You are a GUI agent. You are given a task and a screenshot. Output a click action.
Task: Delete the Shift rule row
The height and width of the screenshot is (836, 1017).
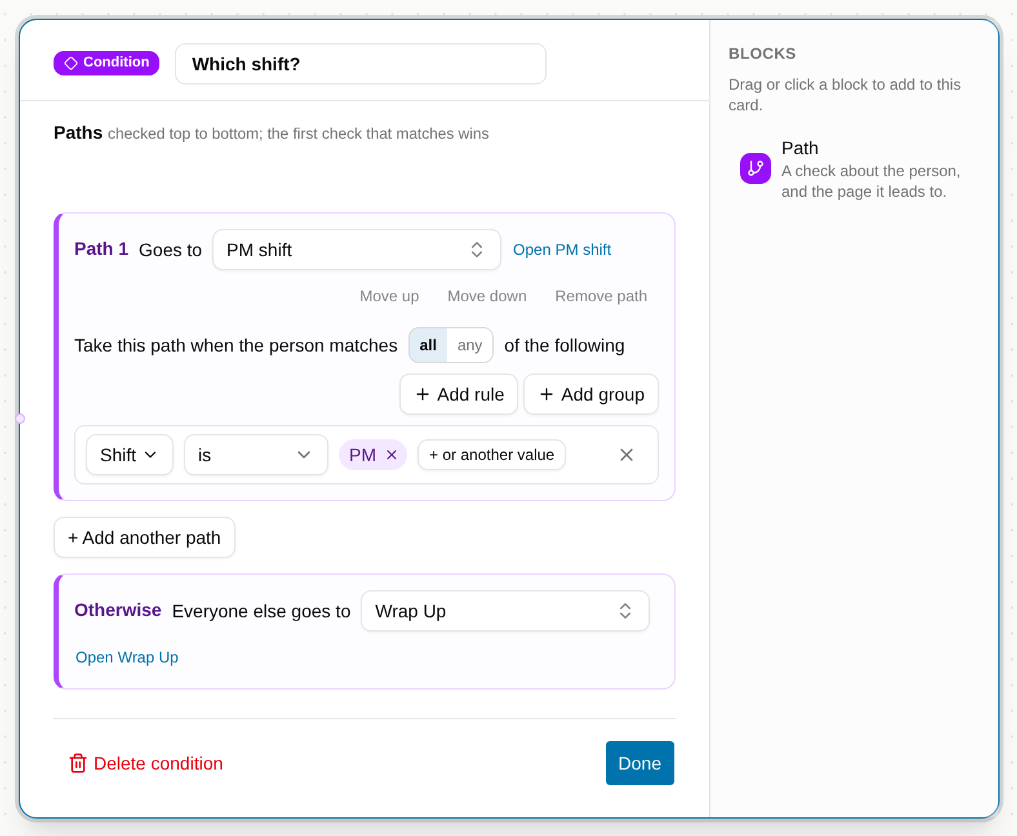tap(626, 455)
